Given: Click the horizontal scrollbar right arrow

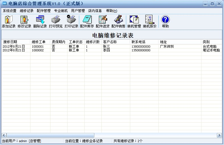Looking at the screenshot, I should pos(219,135).
